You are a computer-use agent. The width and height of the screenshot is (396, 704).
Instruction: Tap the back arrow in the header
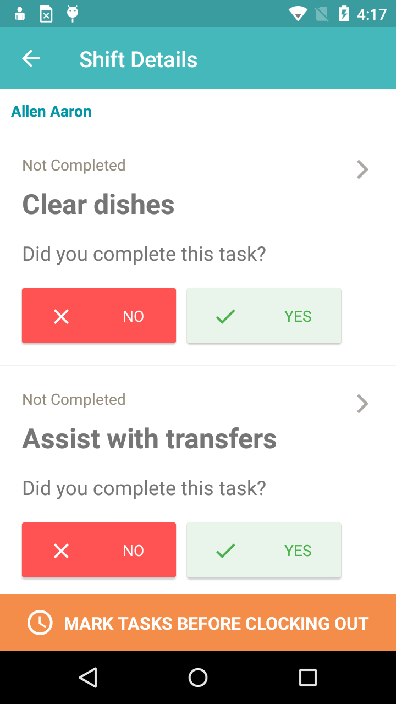[x=31, y=58]
